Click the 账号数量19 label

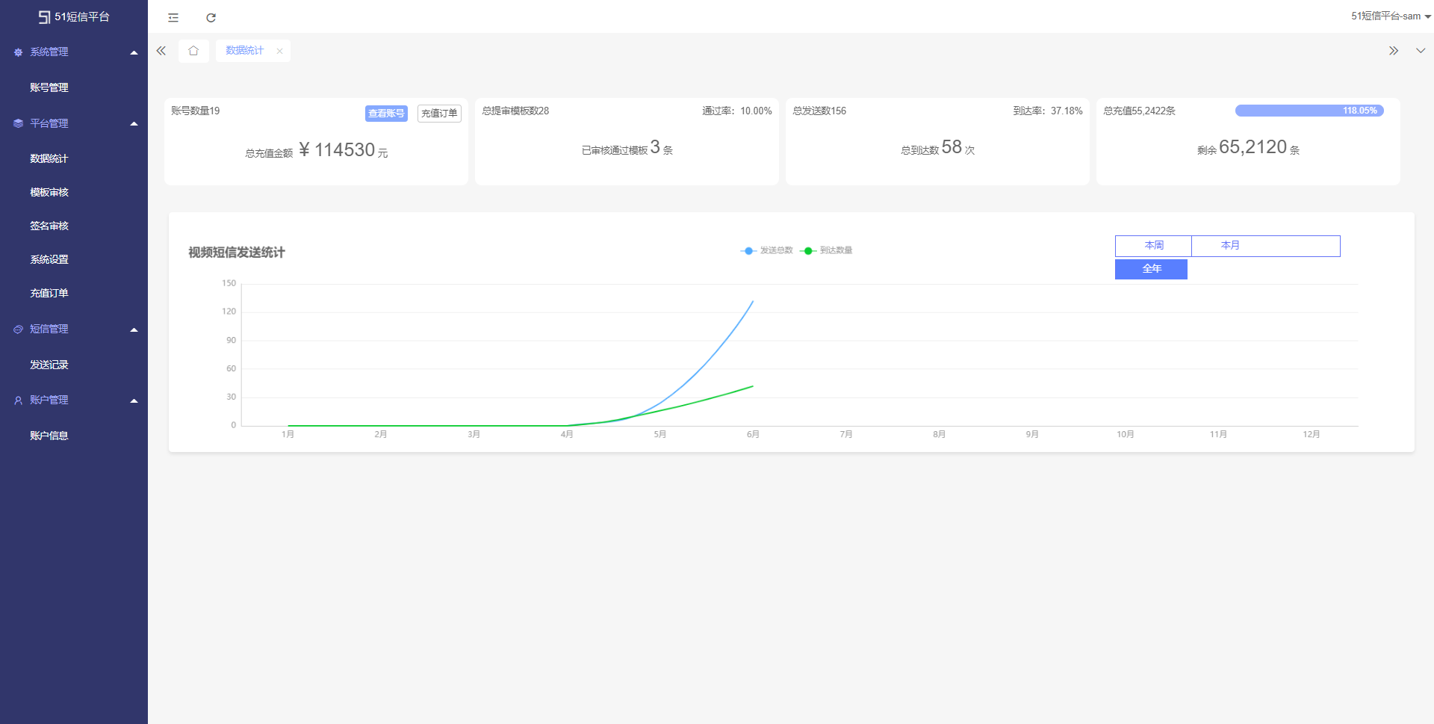(196, 111)
